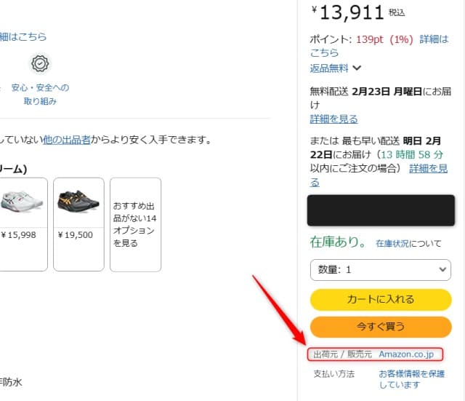This screenshot has width=465, height=401.
Task: Click the safety badge checkmark icon
Action: (x=40, y=64)
